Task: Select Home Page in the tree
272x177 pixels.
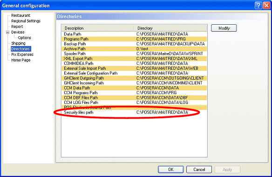Action: 20,60
